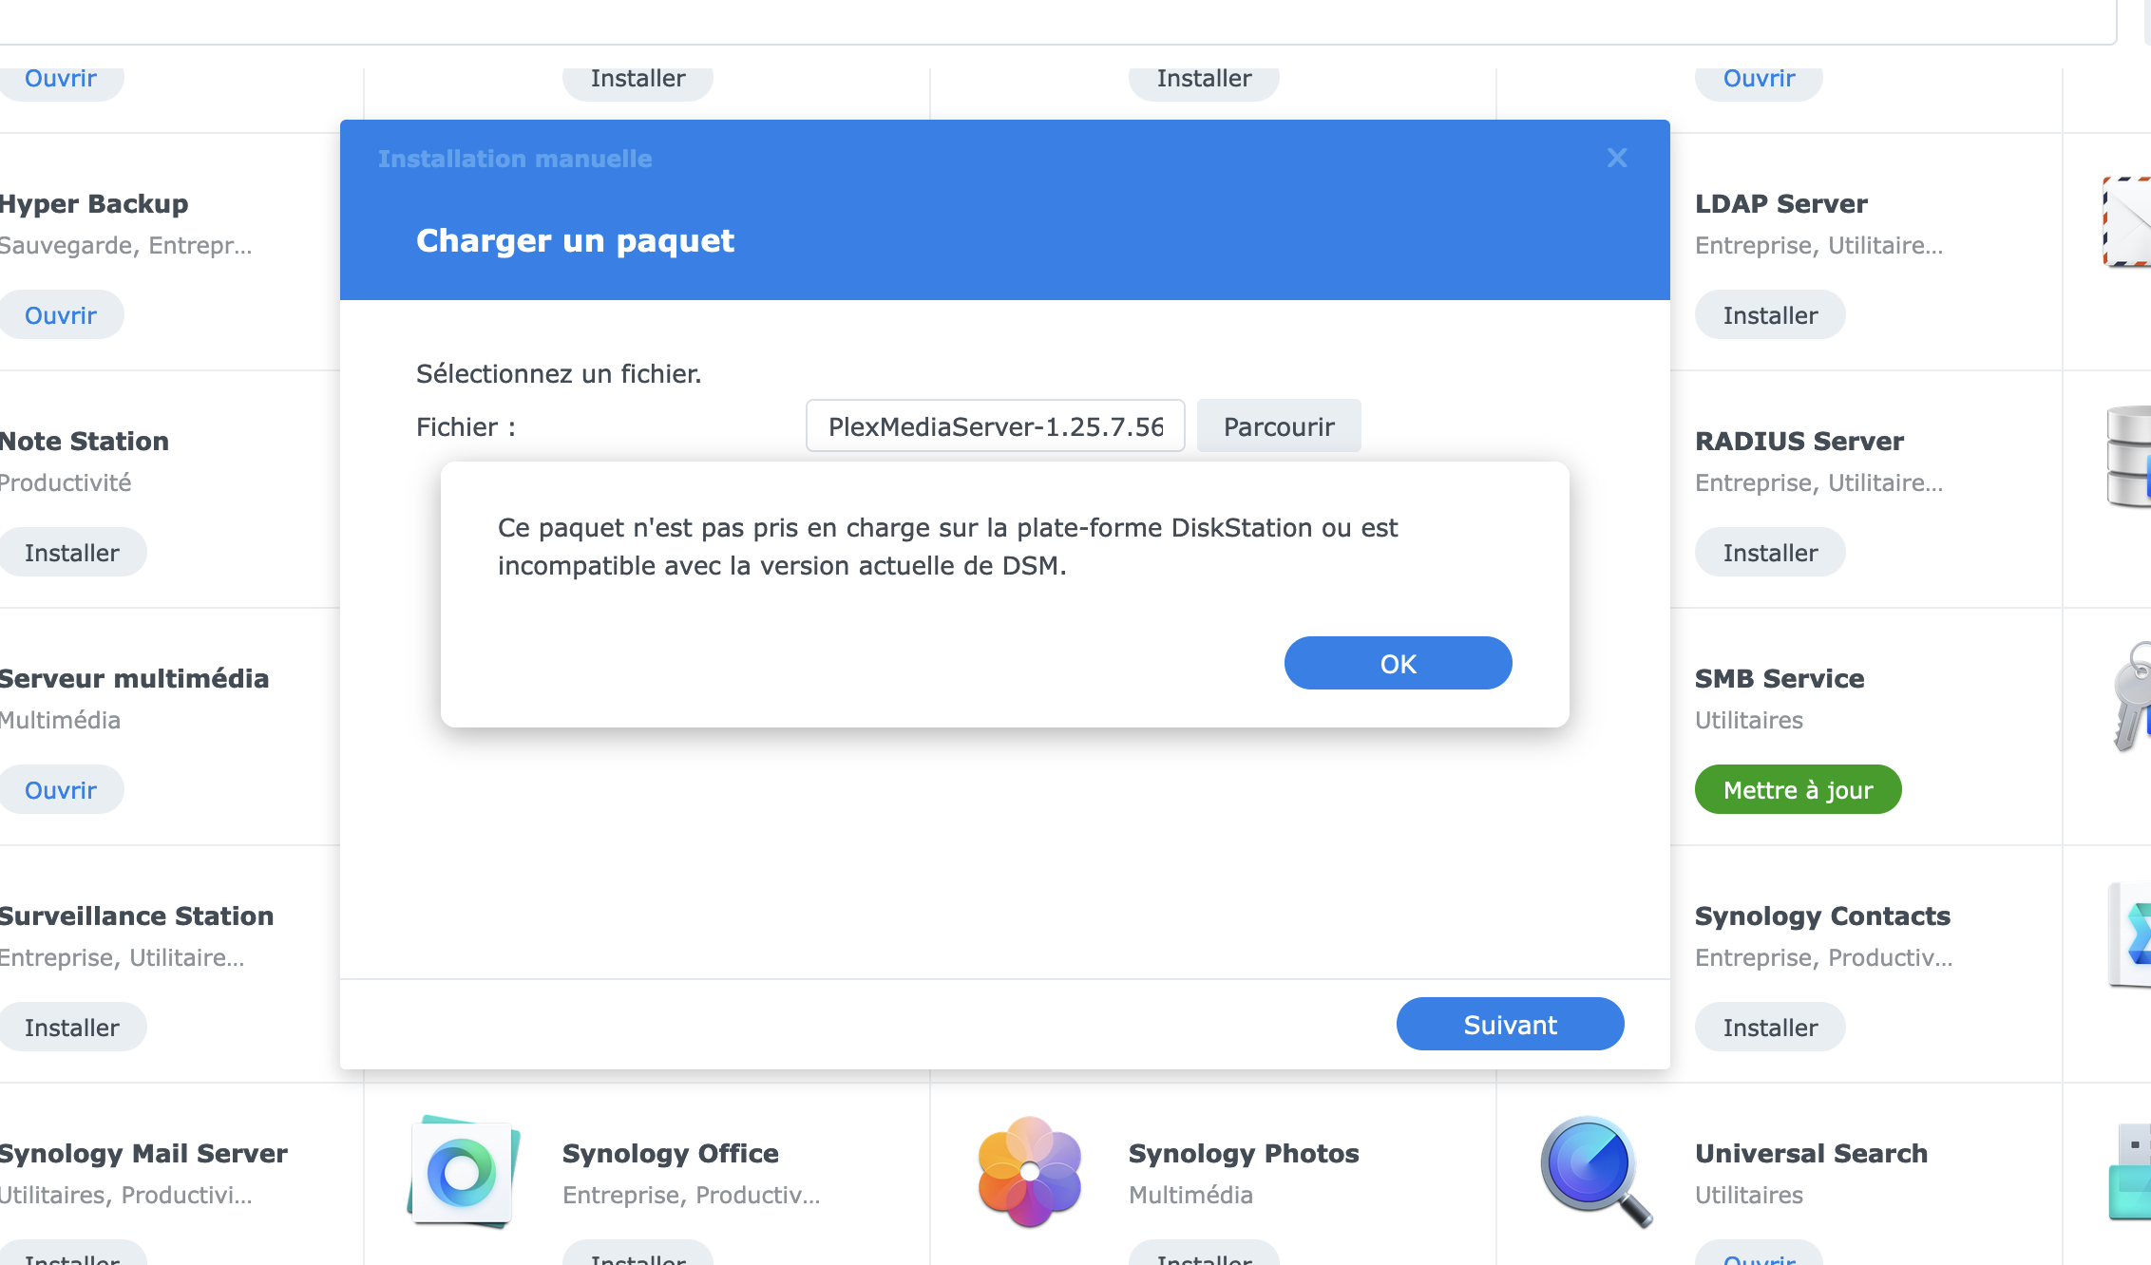The width and height of the screenshot is (2151, 1265).
Task: Click the database icon beside RADIUS Server
Action: tap(2128, 457)
